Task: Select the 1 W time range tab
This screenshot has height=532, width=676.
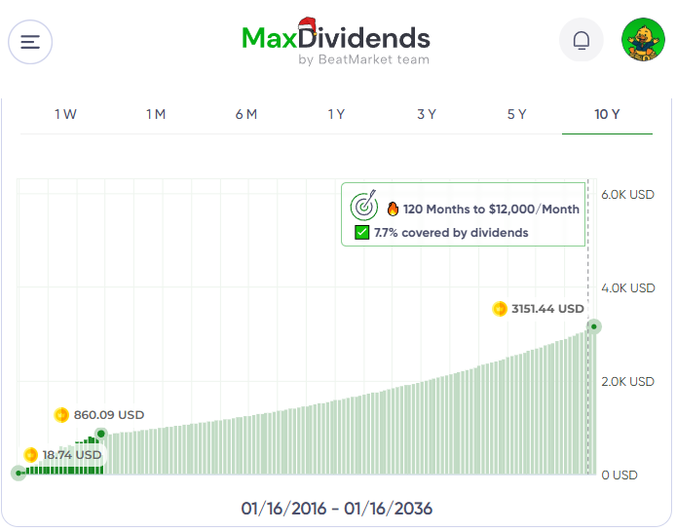Action: [x=65, y=114]
